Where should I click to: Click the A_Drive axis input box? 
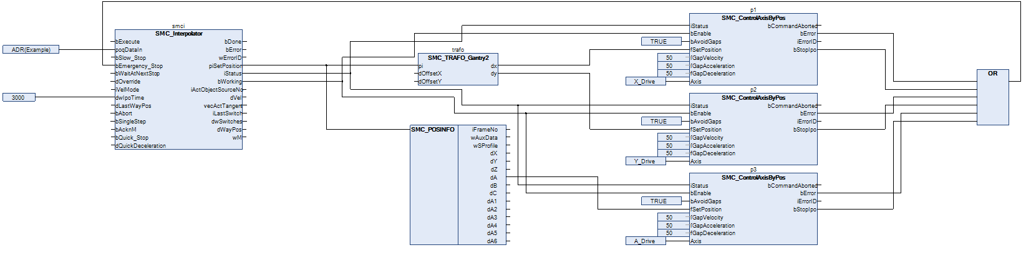tap(645, 241)
